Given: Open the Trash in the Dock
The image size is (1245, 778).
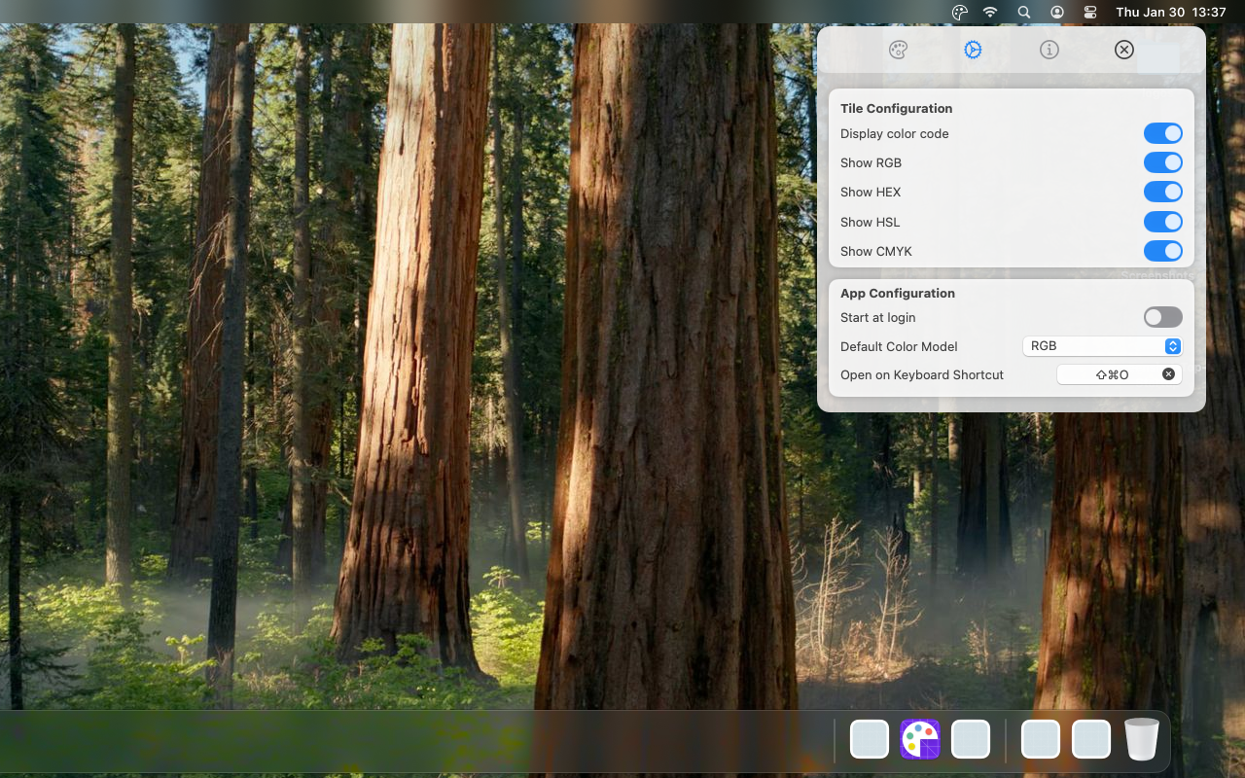Looking at the screenshot, I should [1142, 739].
